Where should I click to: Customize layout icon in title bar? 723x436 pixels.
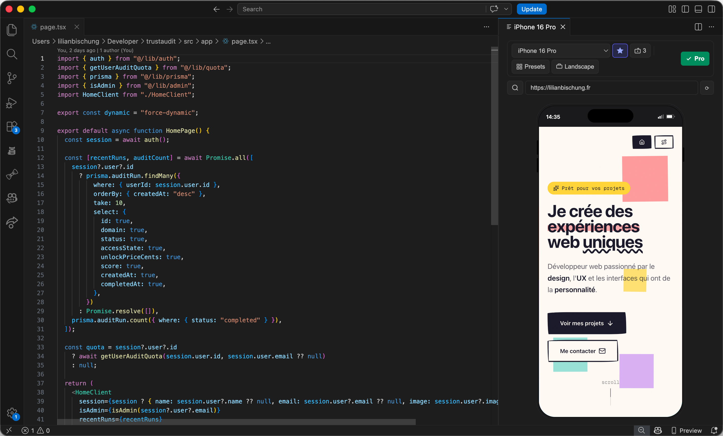[x=672, y=9]
